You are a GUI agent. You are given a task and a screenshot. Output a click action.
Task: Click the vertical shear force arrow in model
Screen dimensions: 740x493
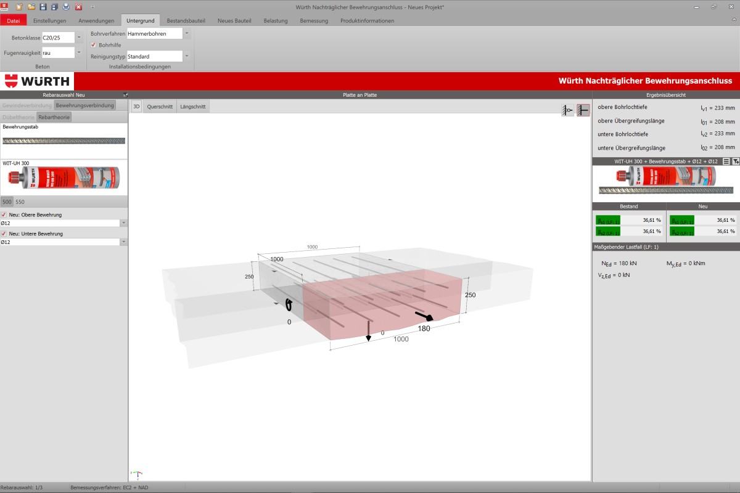click(368, 330)
